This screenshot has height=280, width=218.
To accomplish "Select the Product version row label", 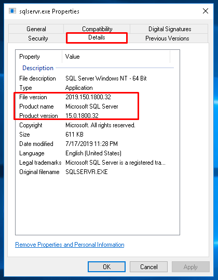I will click(38, 116).
